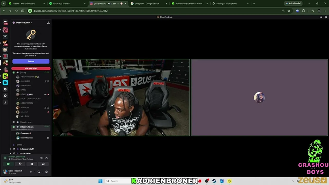Open a new browser tab

coord(254,4)
